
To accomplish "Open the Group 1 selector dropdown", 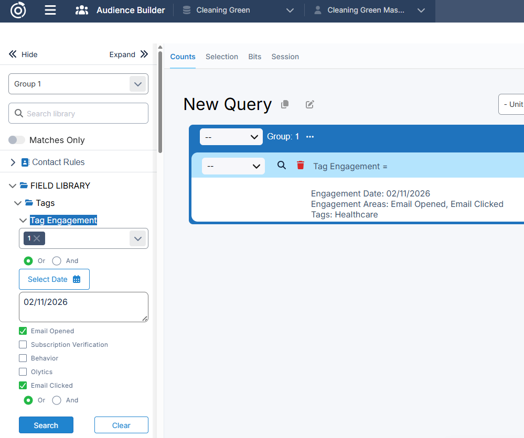I will click(137, 84).
